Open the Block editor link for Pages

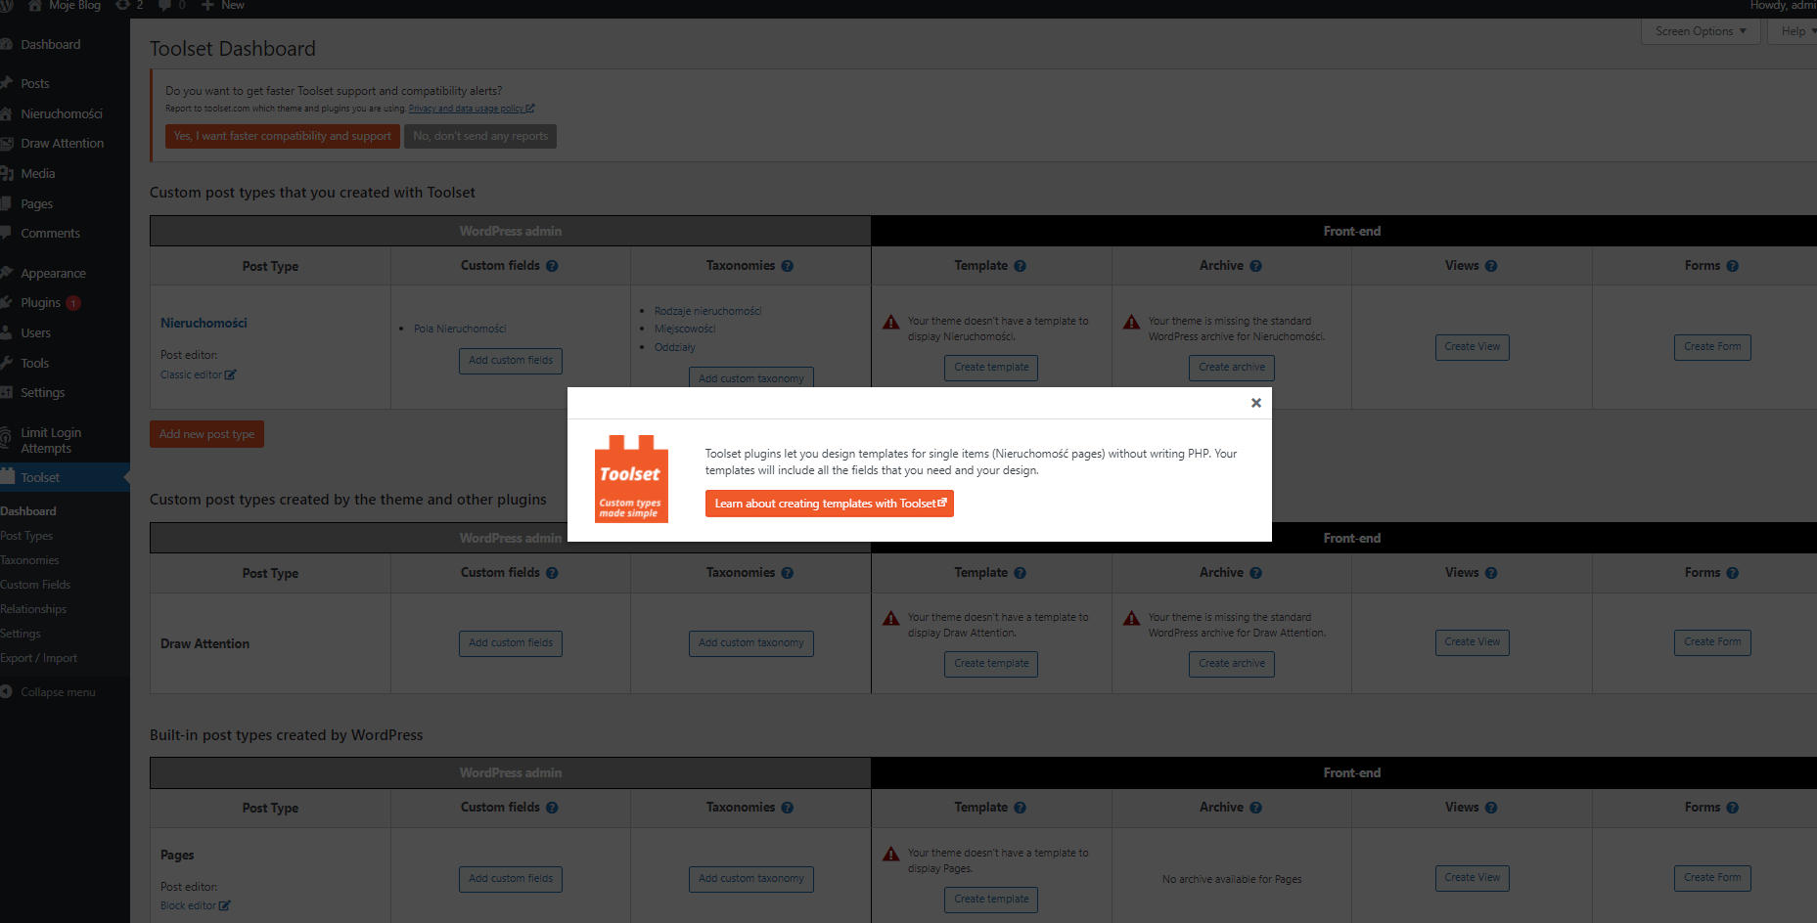click(x=195, y=905)
